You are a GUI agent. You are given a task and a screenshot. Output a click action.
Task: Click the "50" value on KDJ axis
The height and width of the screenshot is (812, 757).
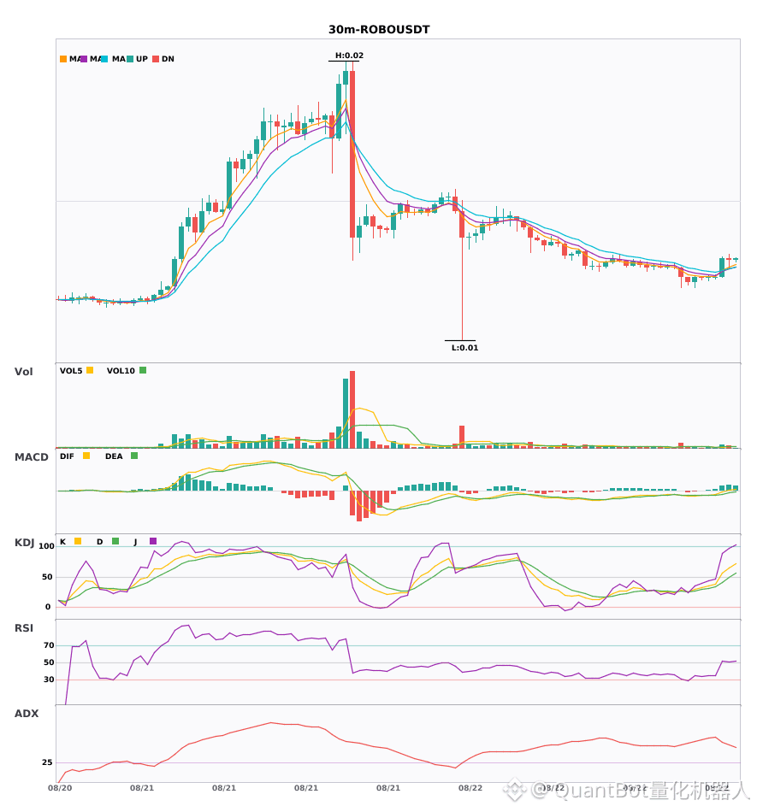(x=47, y=577)
